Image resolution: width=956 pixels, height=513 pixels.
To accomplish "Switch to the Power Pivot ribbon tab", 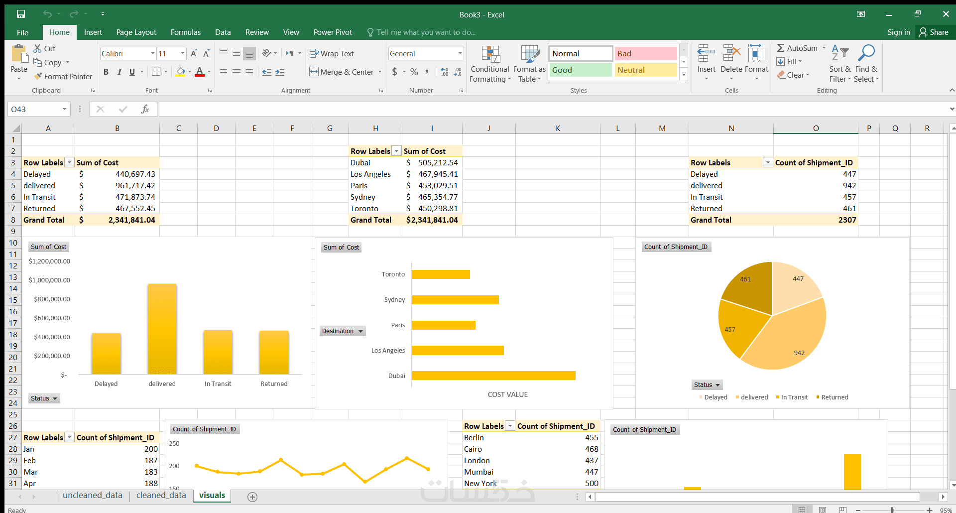I will tap(333, 32).
